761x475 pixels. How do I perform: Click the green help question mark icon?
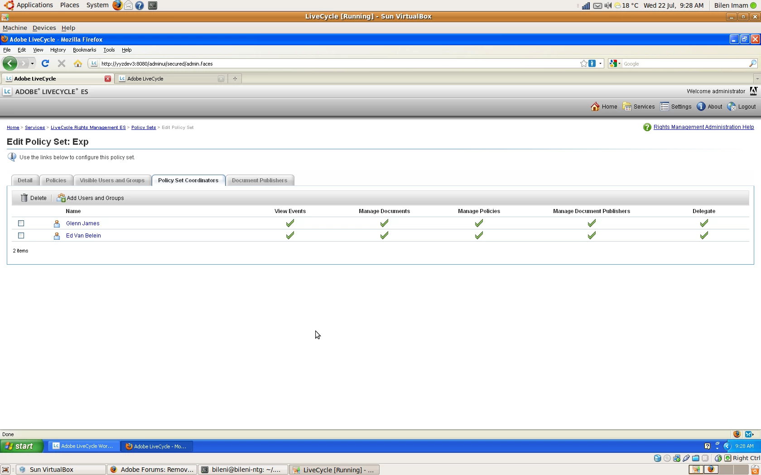(x=647, y=128)
